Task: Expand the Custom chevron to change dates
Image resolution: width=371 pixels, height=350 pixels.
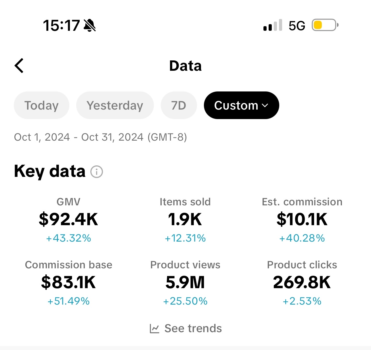Action: (x=265, y=106)
